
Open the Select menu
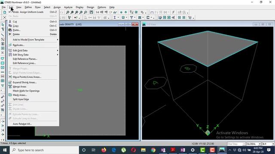[x=47, y=7]
